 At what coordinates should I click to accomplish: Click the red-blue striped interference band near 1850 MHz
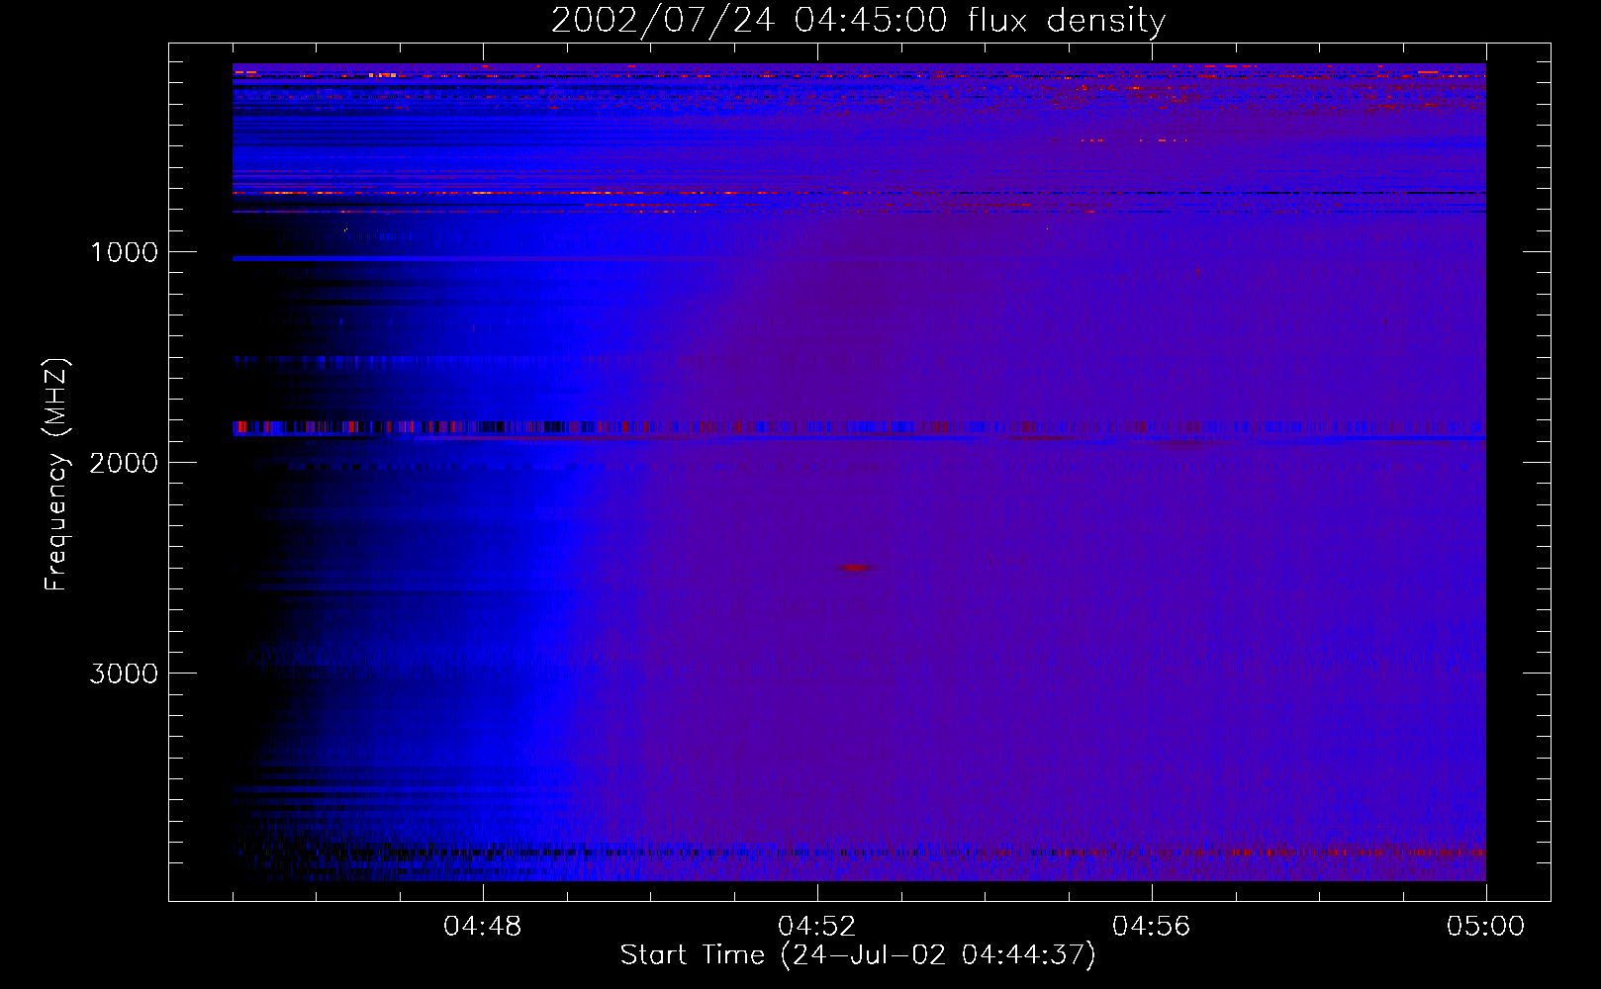click(x=859, y=427)
